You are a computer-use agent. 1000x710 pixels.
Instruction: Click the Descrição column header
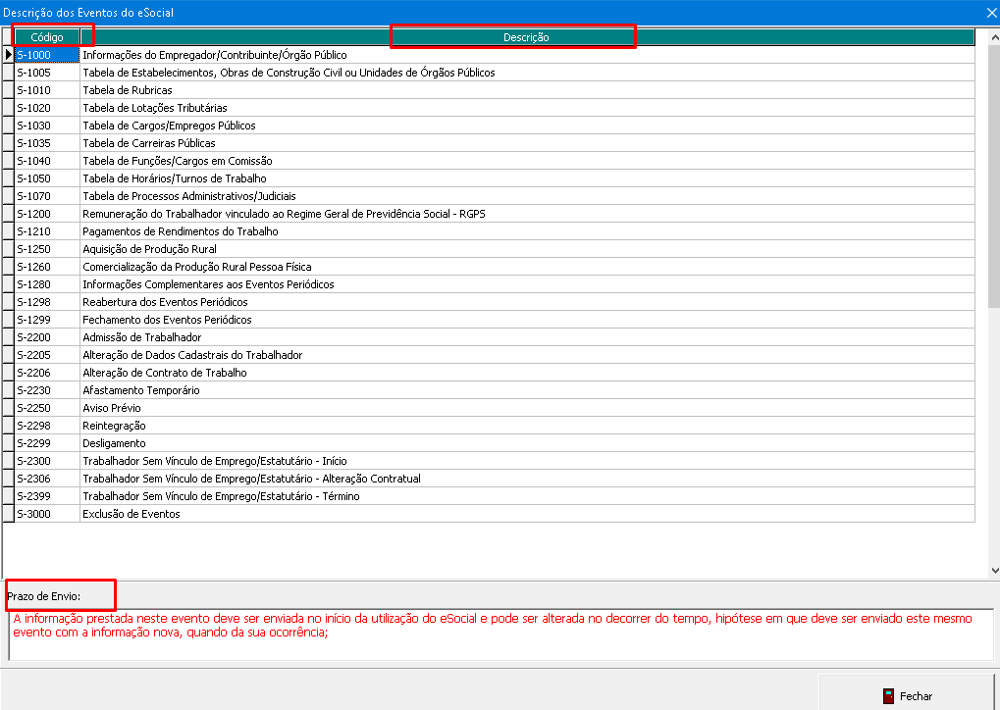(526, 37)
